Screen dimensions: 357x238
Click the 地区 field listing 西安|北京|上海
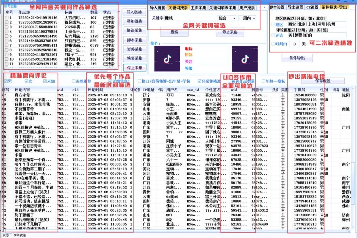(x=317, y=24)
